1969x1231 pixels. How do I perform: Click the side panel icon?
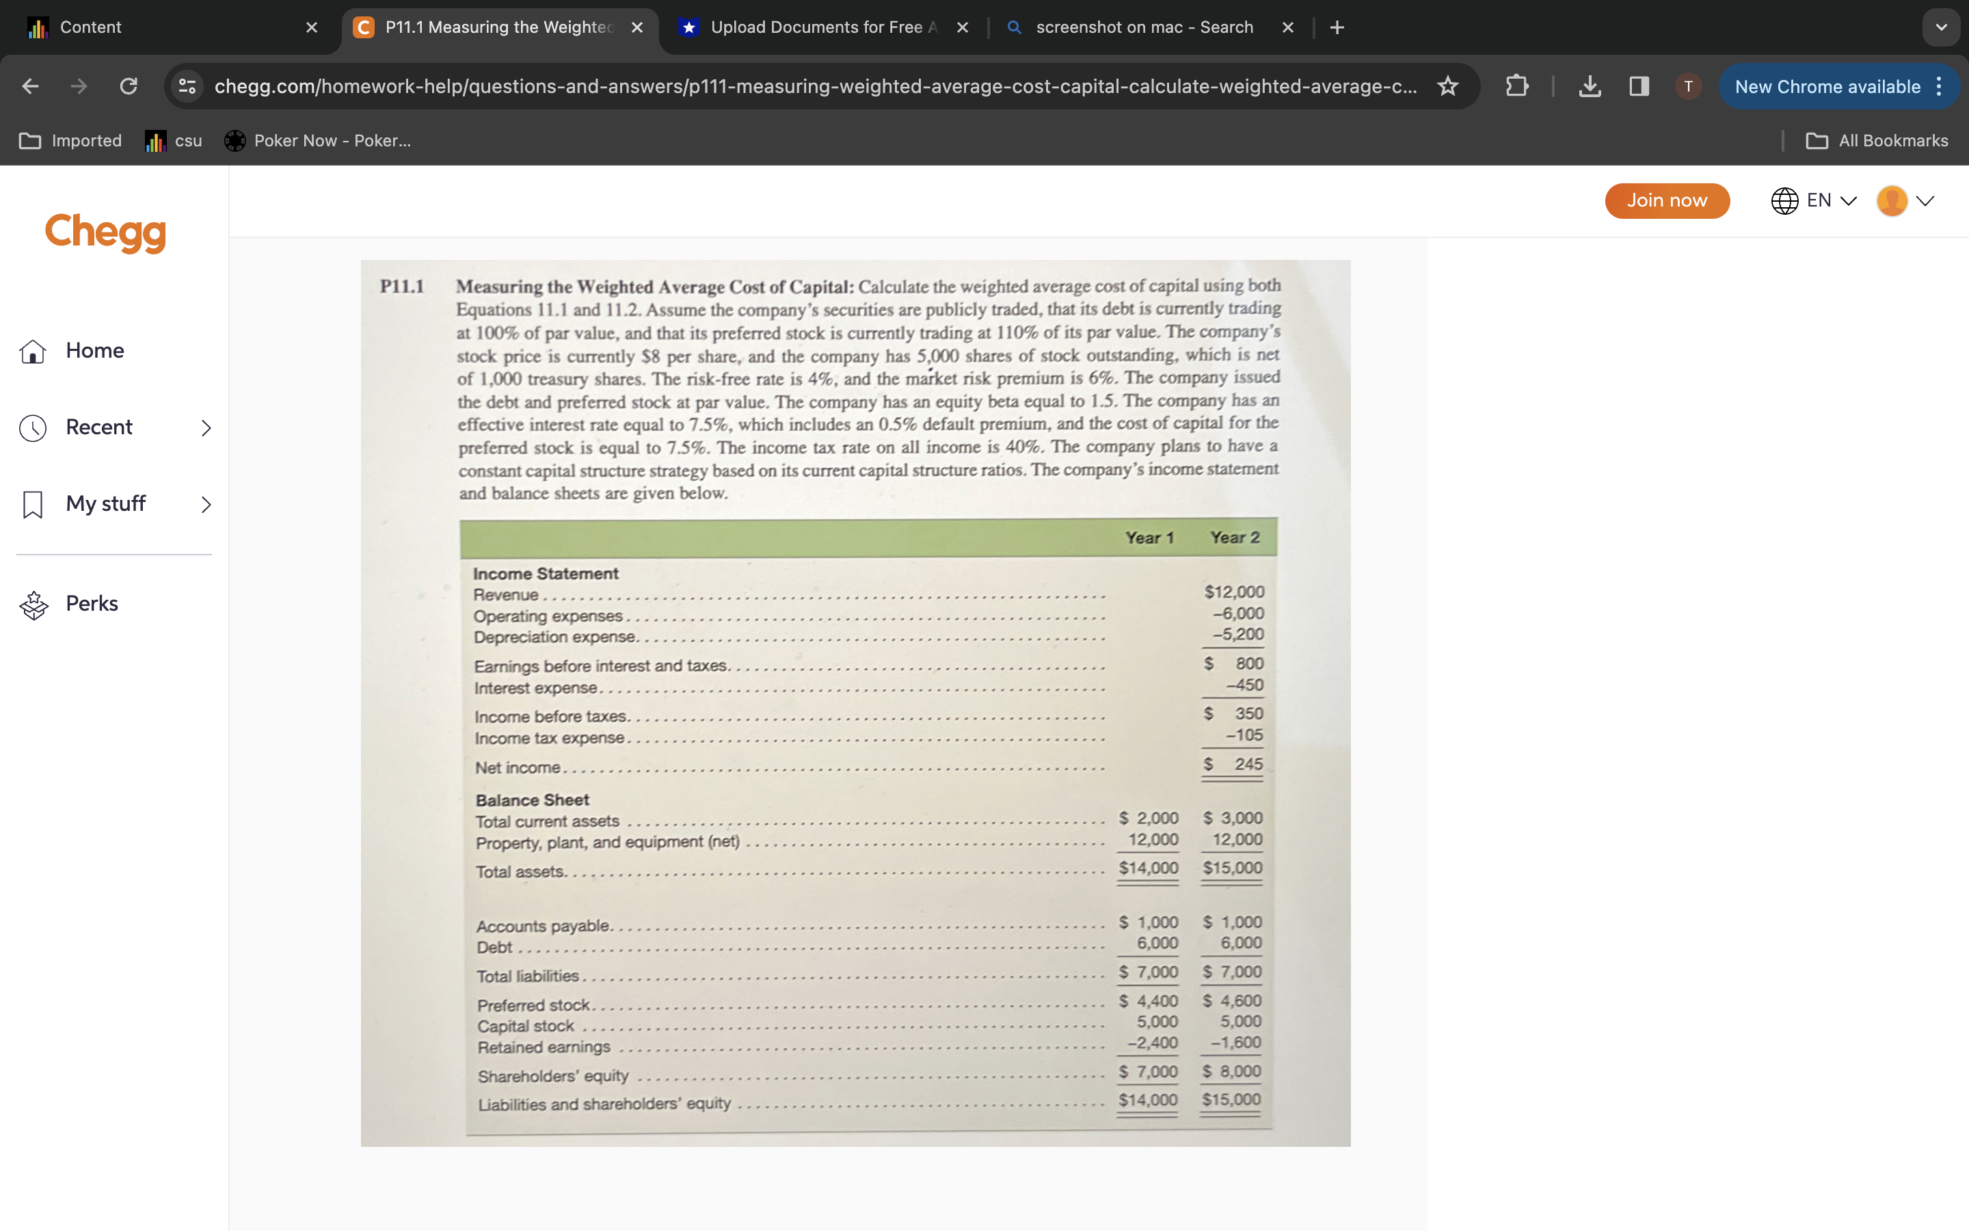1638,86
